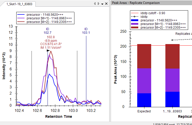
Task: Select the ID 102.7 retention time label
Action: click(48, 31)
